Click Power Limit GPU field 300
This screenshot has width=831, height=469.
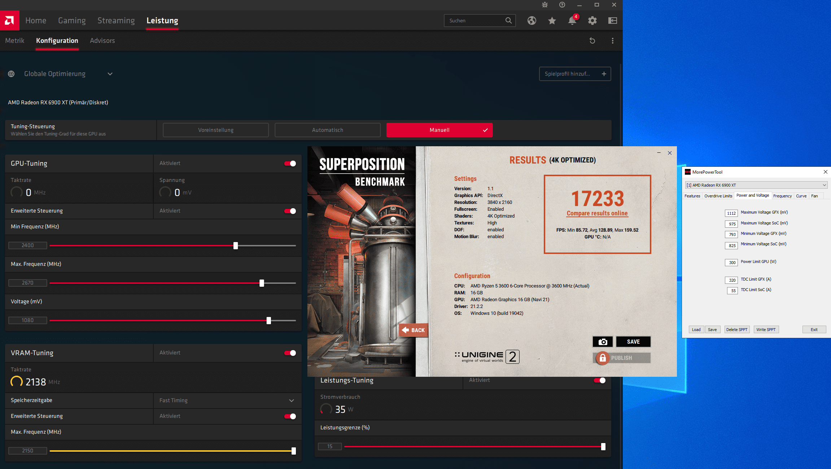pos(731,263)
